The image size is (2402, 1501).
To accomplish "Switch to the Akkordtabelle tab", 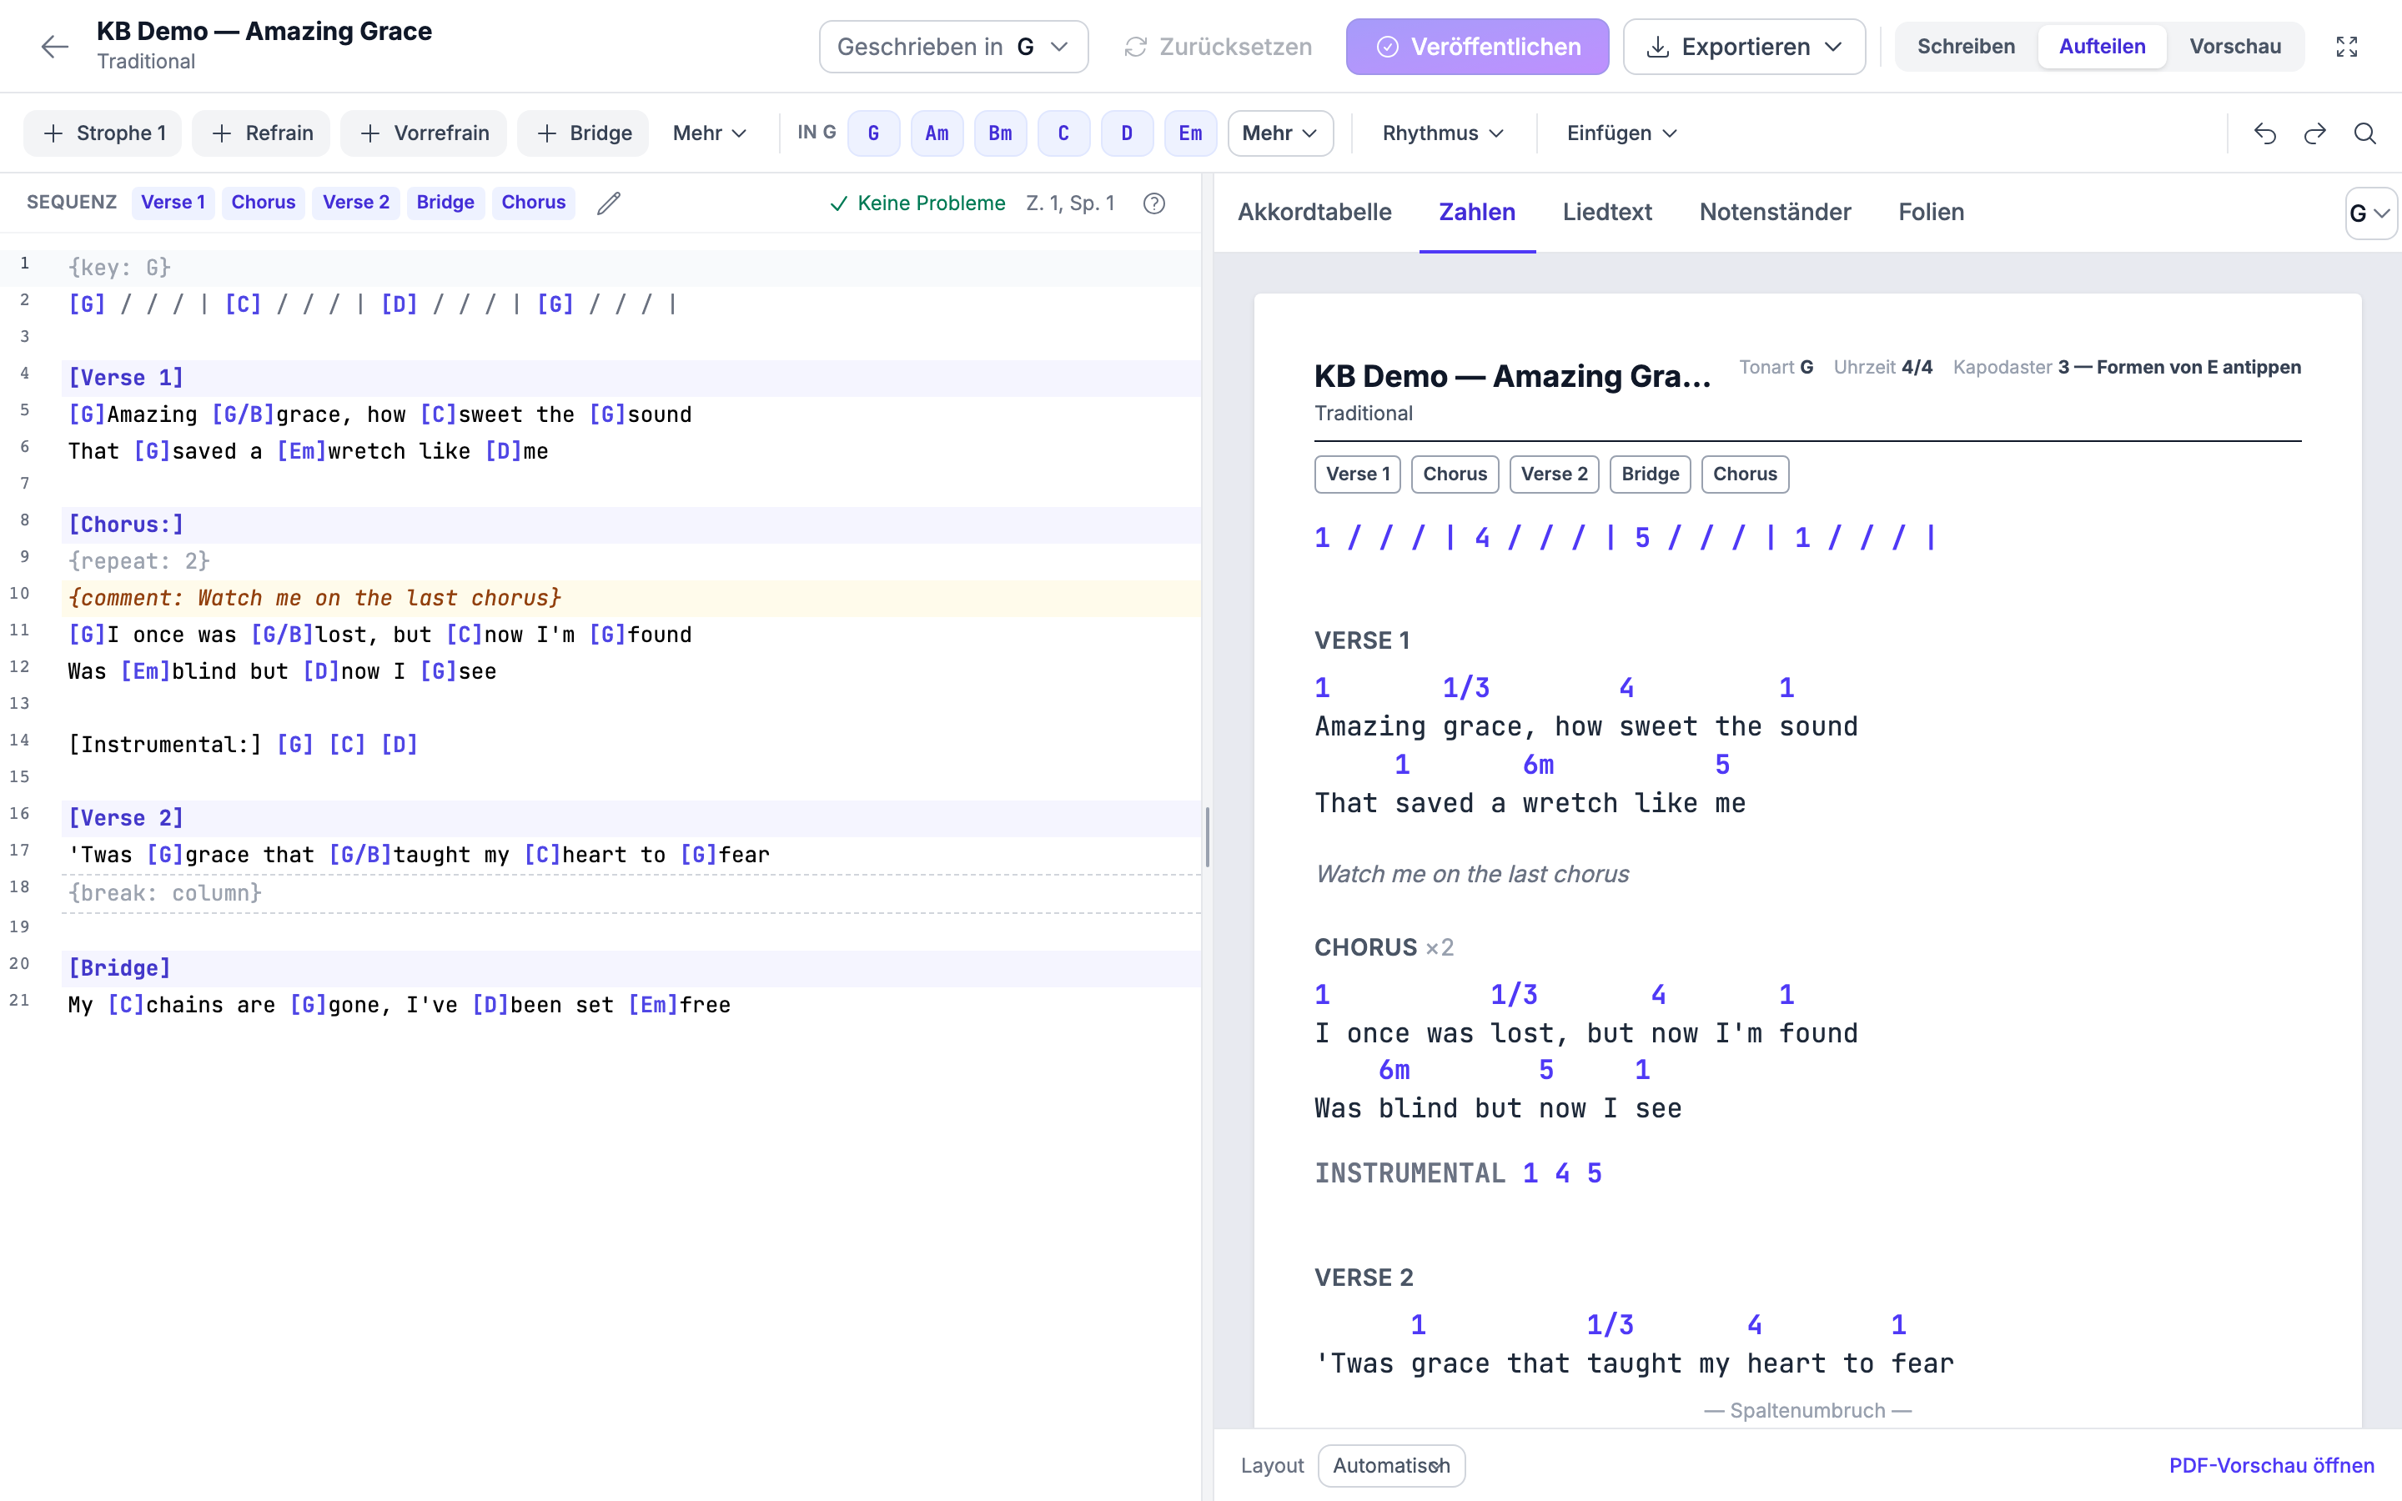I will tap(1314, 212).
